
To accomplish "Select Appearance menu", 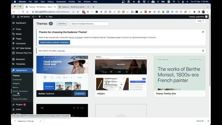I will 21,70.
